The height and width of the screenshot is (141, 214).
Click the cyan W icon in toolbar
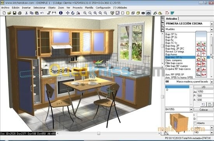point(172,13)
